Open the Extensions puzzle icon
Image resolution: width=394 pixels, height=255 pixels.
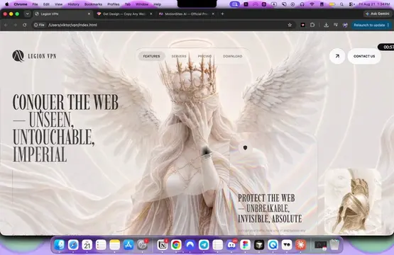(x=312, y=25)
